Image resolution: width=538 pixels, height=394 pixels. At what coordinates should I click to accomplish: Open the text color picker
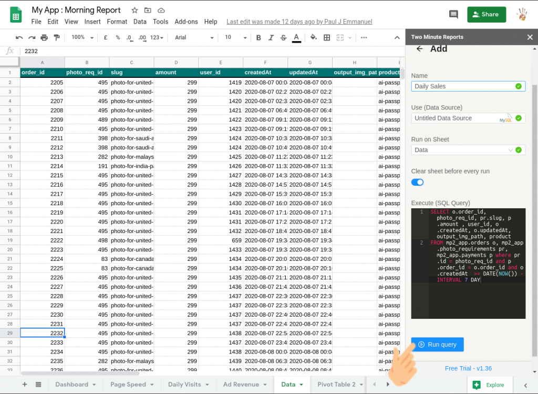coord(296,38)
